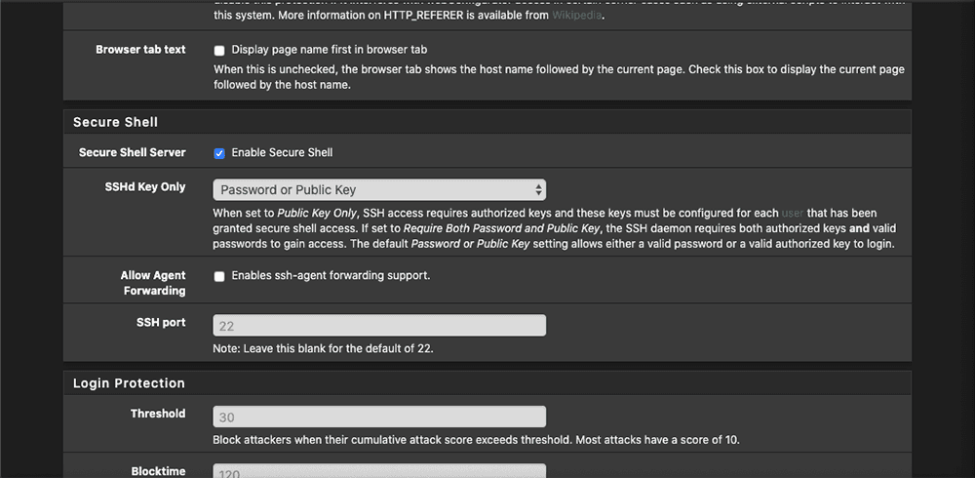Follow the 'user' link in the SSHd description
This screenshot has width=975, height=478.
[x=793, y=213]
